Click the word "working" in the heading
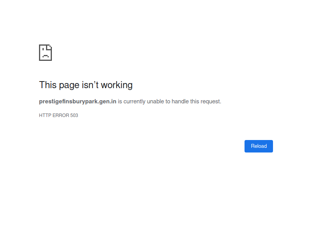This screenshot has height=234, width=312. 119,85
